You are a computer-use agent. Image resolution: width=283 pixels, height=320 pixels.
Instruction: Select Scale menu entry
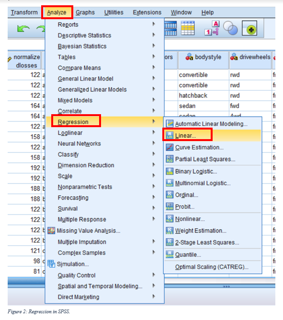[104, 176]
